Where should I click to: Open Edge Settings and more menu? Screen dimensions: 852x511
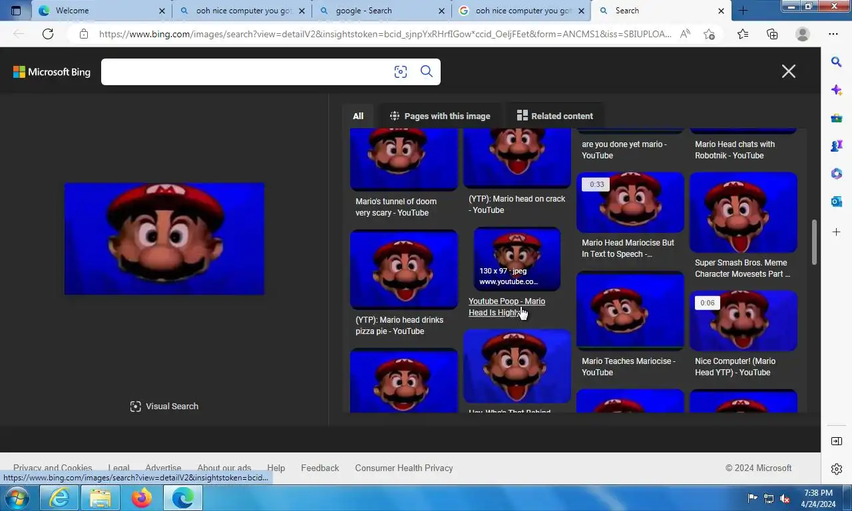833,34
